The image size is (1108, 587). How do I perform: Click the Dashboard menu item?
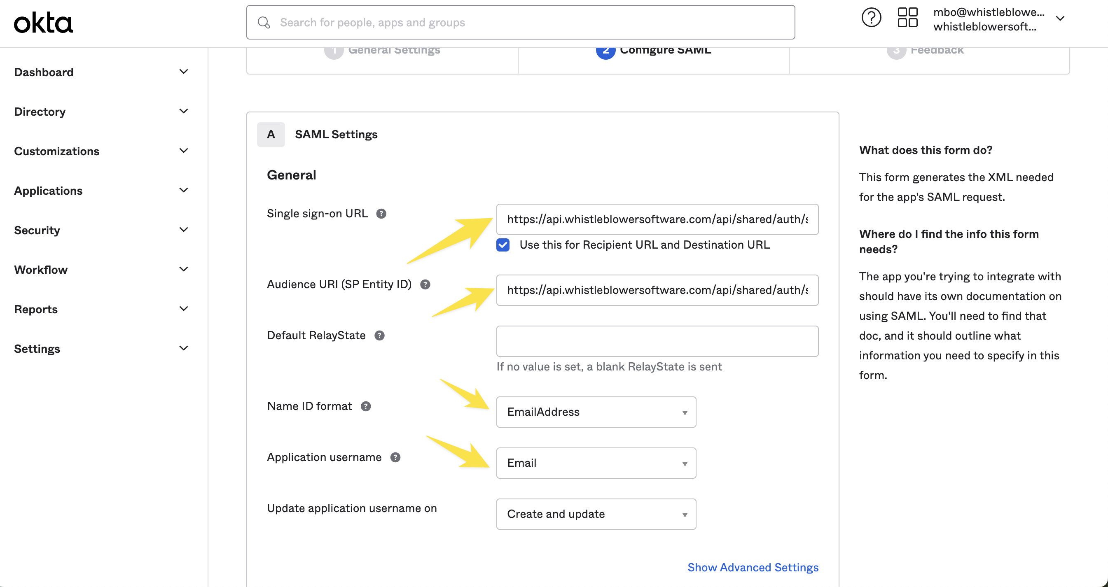43,72
